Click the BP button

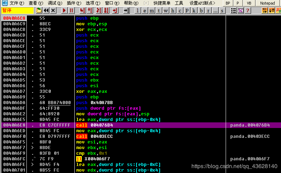coord(228,3)
